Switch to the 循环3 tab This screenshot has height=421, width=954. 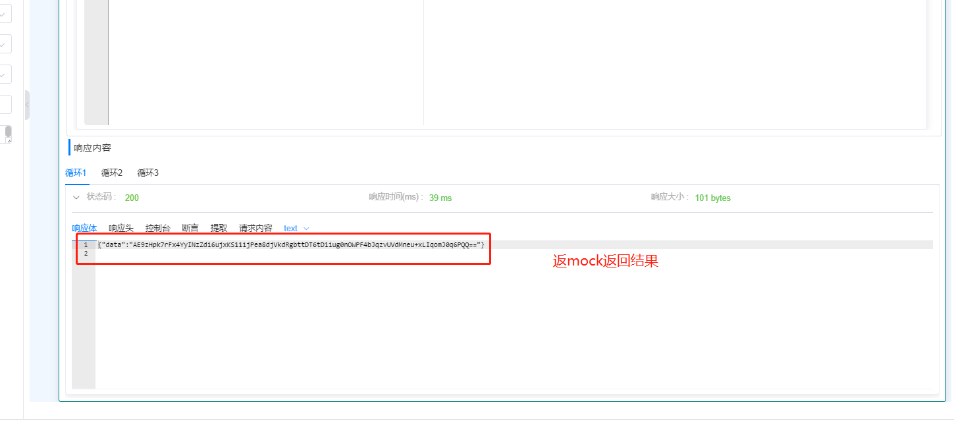click(147, 173)
